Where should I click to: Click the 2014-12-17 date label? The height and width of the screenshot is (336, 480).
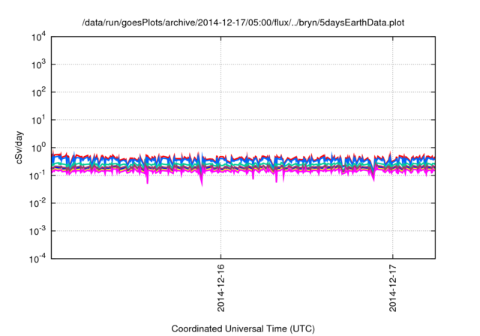pos(392,288)
